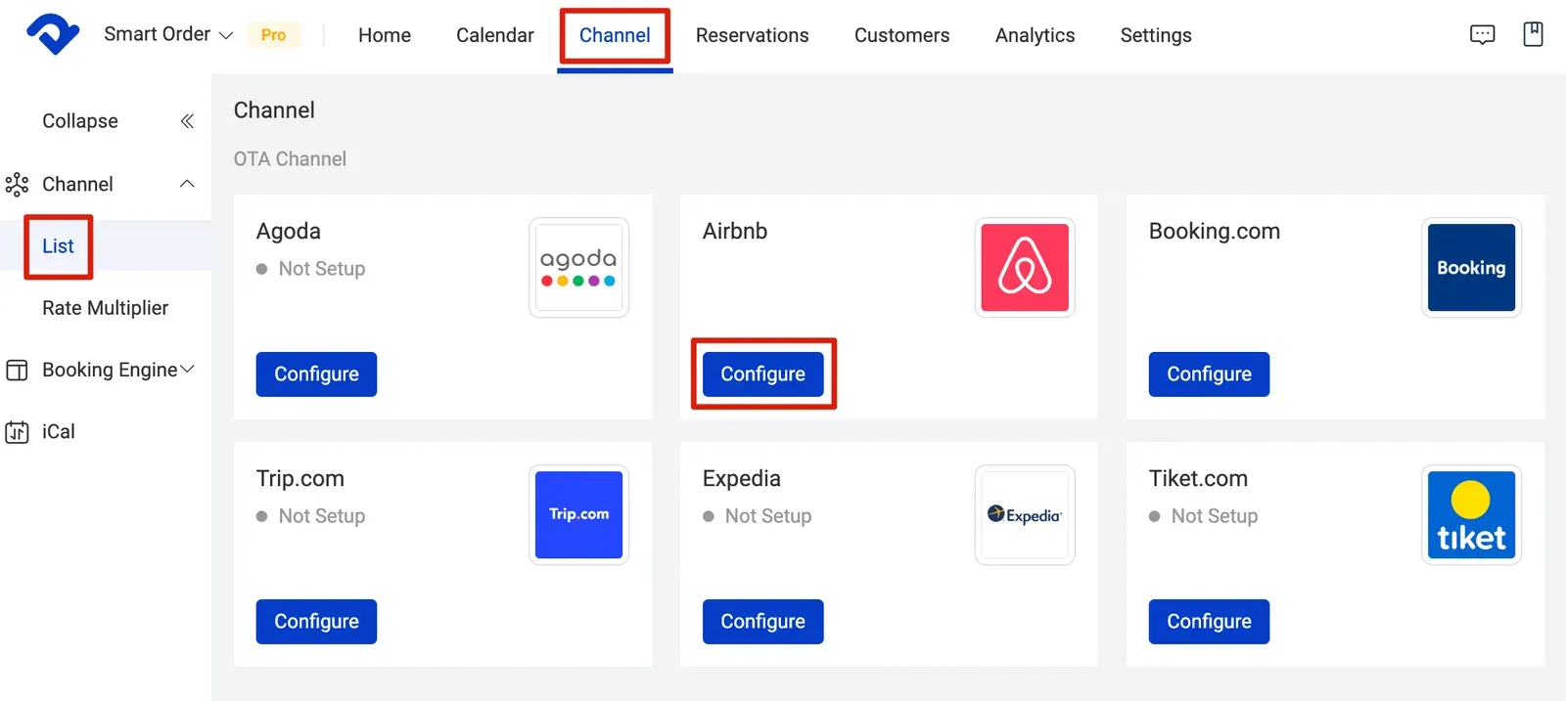Configure the Airbnb channel
1566x701 pixels.
[762, 373]
